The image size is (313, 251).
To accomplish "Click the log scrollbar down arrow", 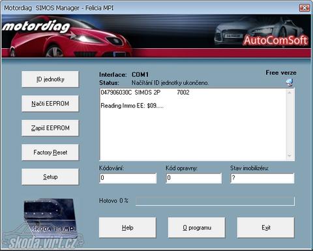I will point(290,155).
